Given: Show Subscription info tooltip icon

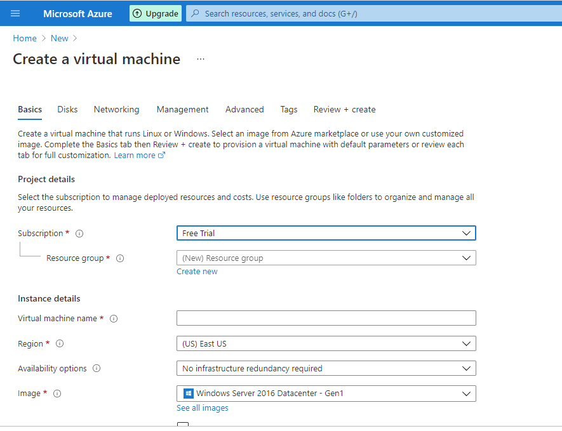Looking at the screenshot, I should (79, 234).
